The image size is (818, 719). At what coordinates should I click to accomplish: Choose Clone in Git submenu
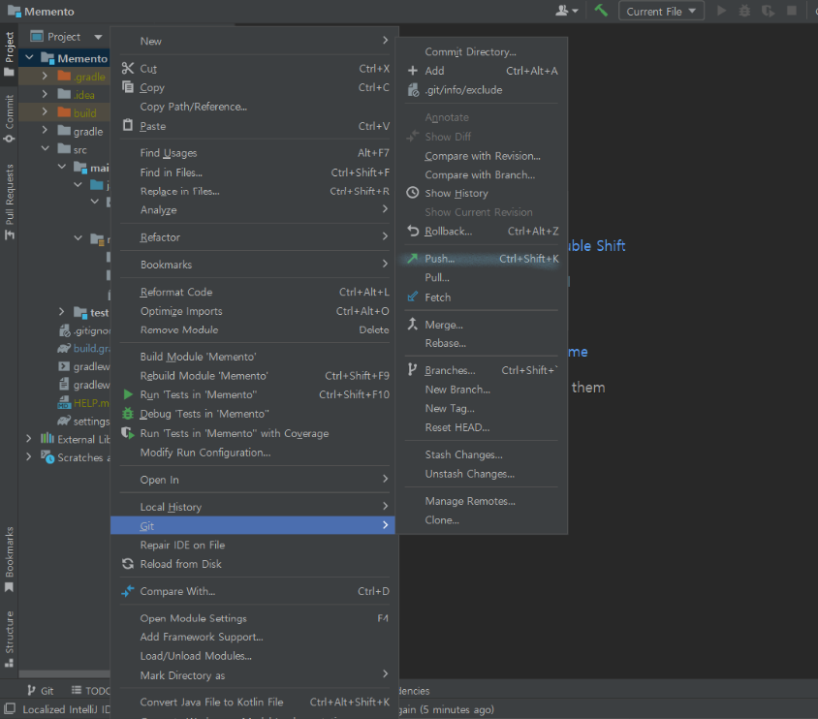[x=482, y=519]
